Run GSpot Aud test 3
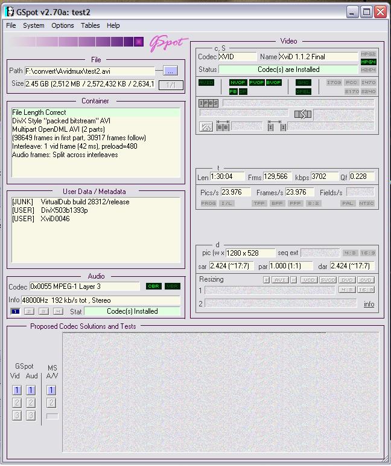The width and height of the screenshot is (391, 466). (x=31, y=415)
